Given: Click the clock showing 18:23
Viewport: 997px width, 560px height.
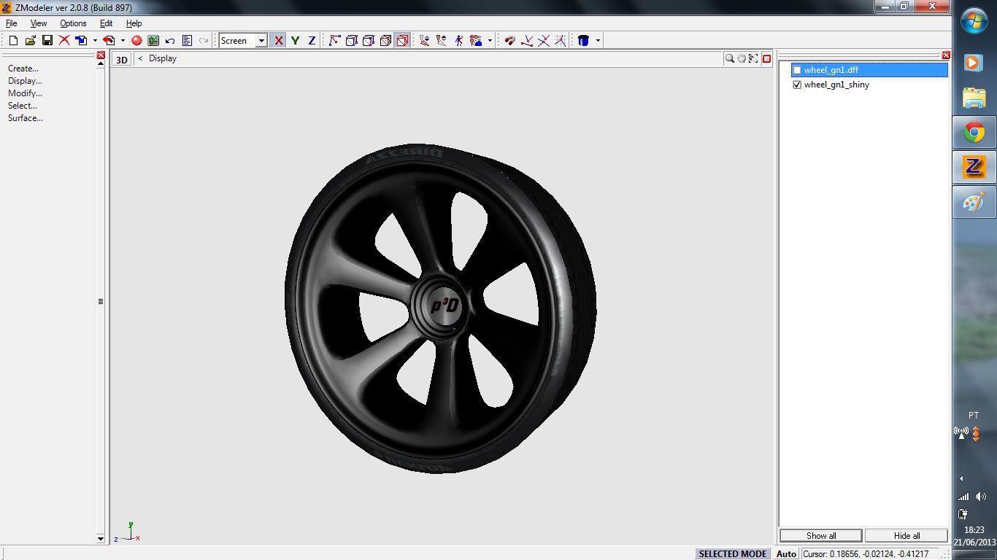Looking at the screenshot, I should [974, 530].
